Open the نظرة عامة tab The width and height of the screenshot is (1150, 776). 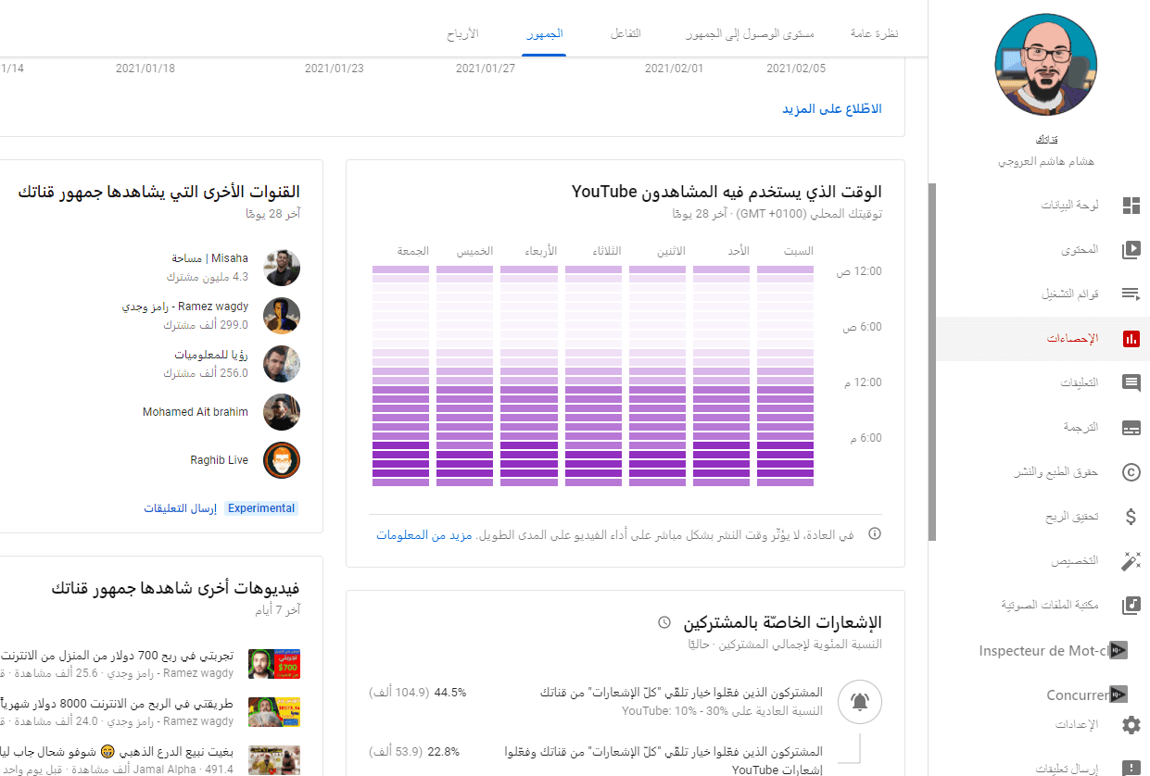pos(874,34)
